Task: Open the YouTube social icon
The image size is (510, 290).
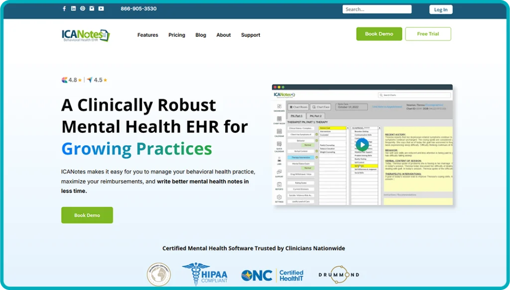Action: tap(101, 9)
